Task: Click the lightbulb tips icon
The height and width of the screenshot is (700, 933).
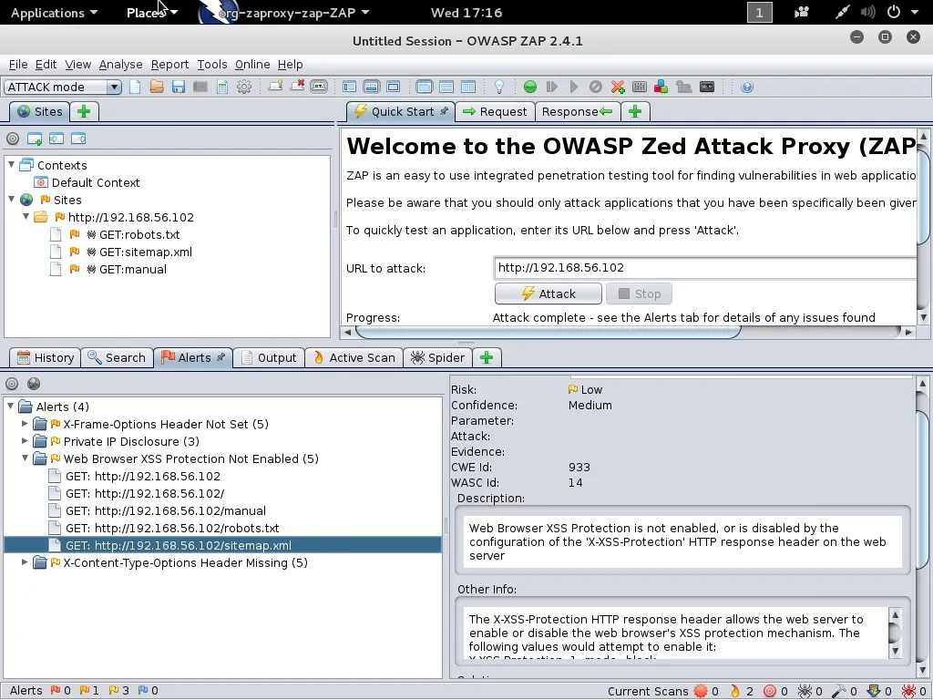Action: click(499, 87)
